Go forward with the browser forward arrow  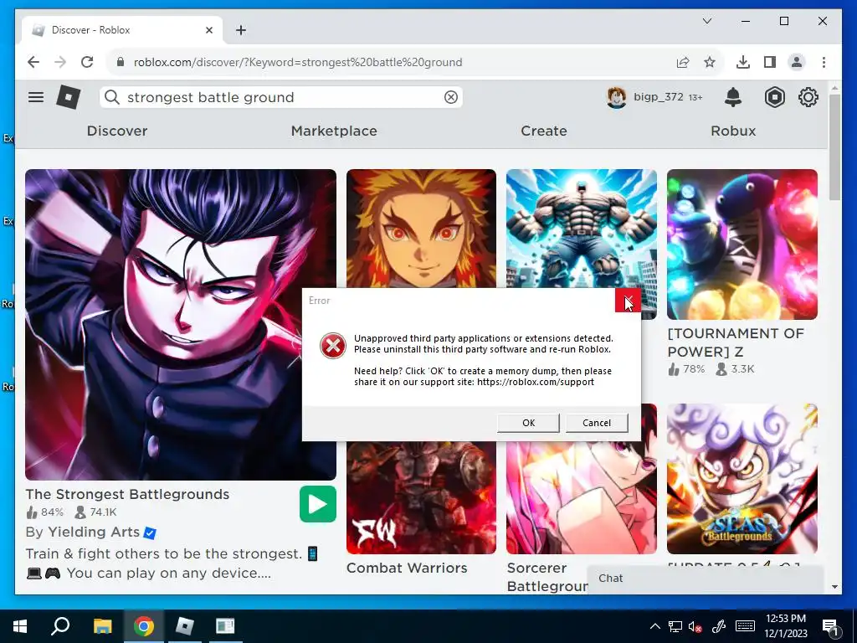click(x=60, y=62)
